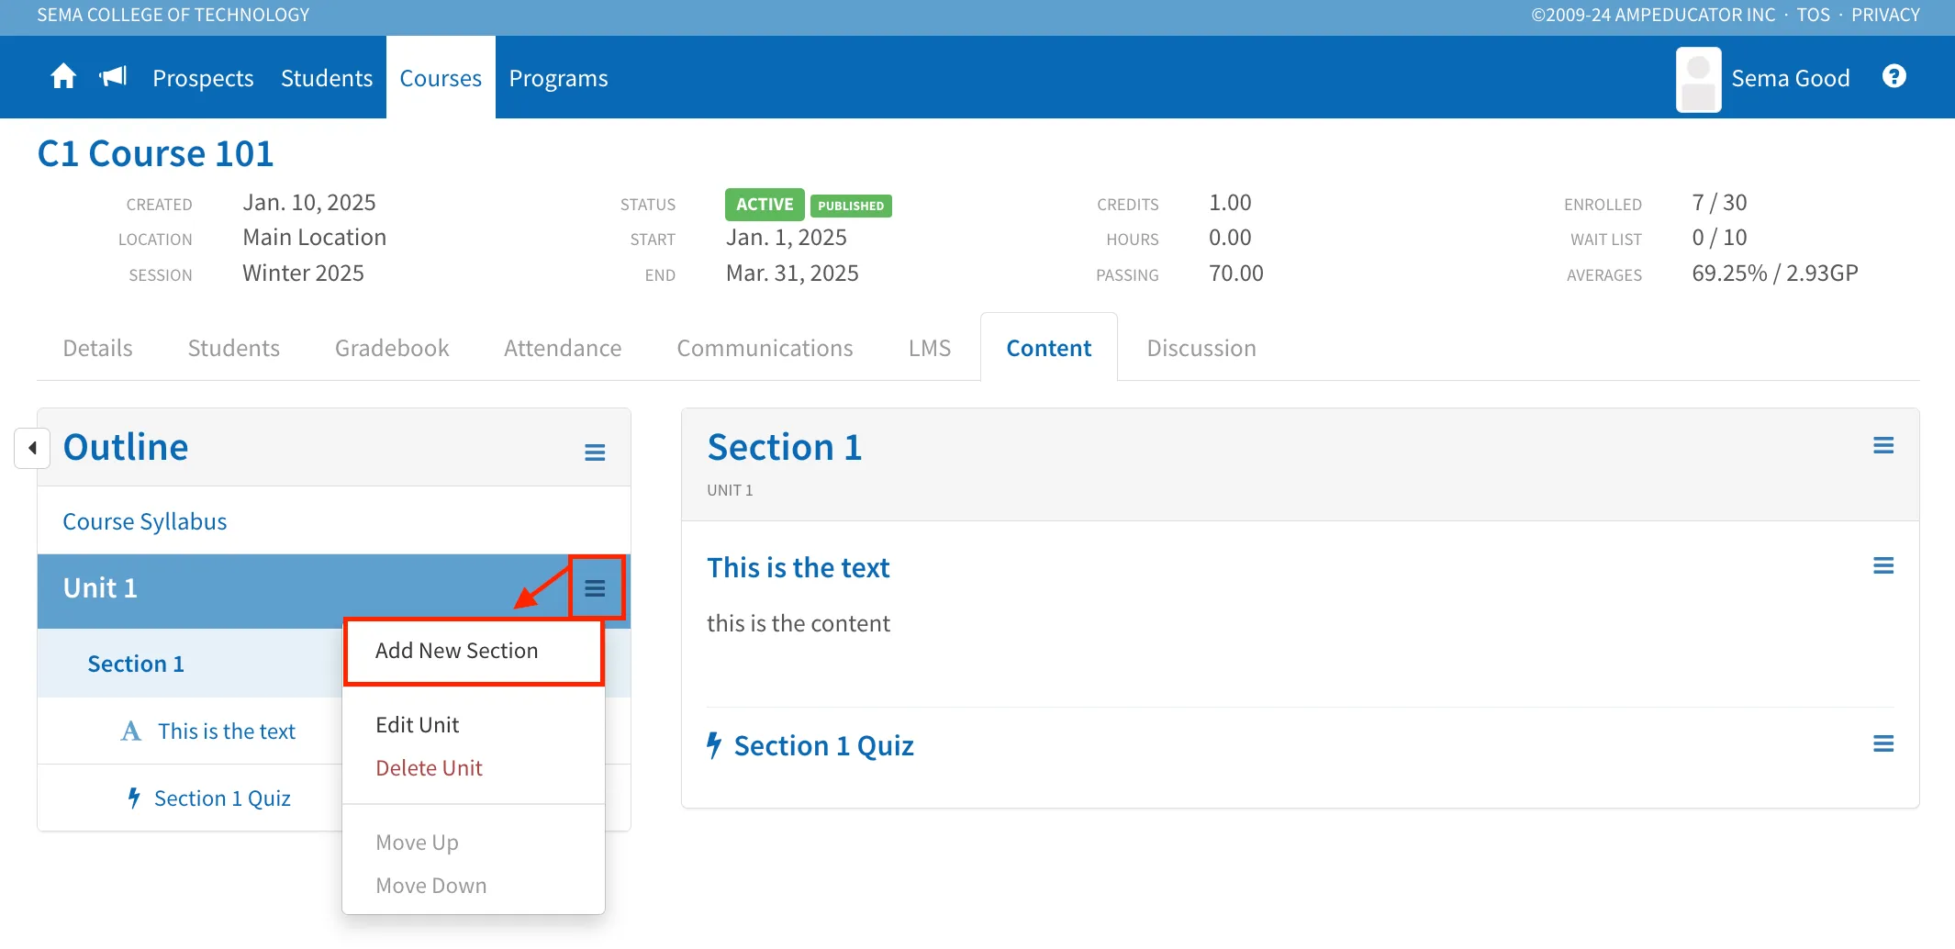The image size is (1955, 949).
Task: Switch to the course Students tab
Action: point(234,348)
